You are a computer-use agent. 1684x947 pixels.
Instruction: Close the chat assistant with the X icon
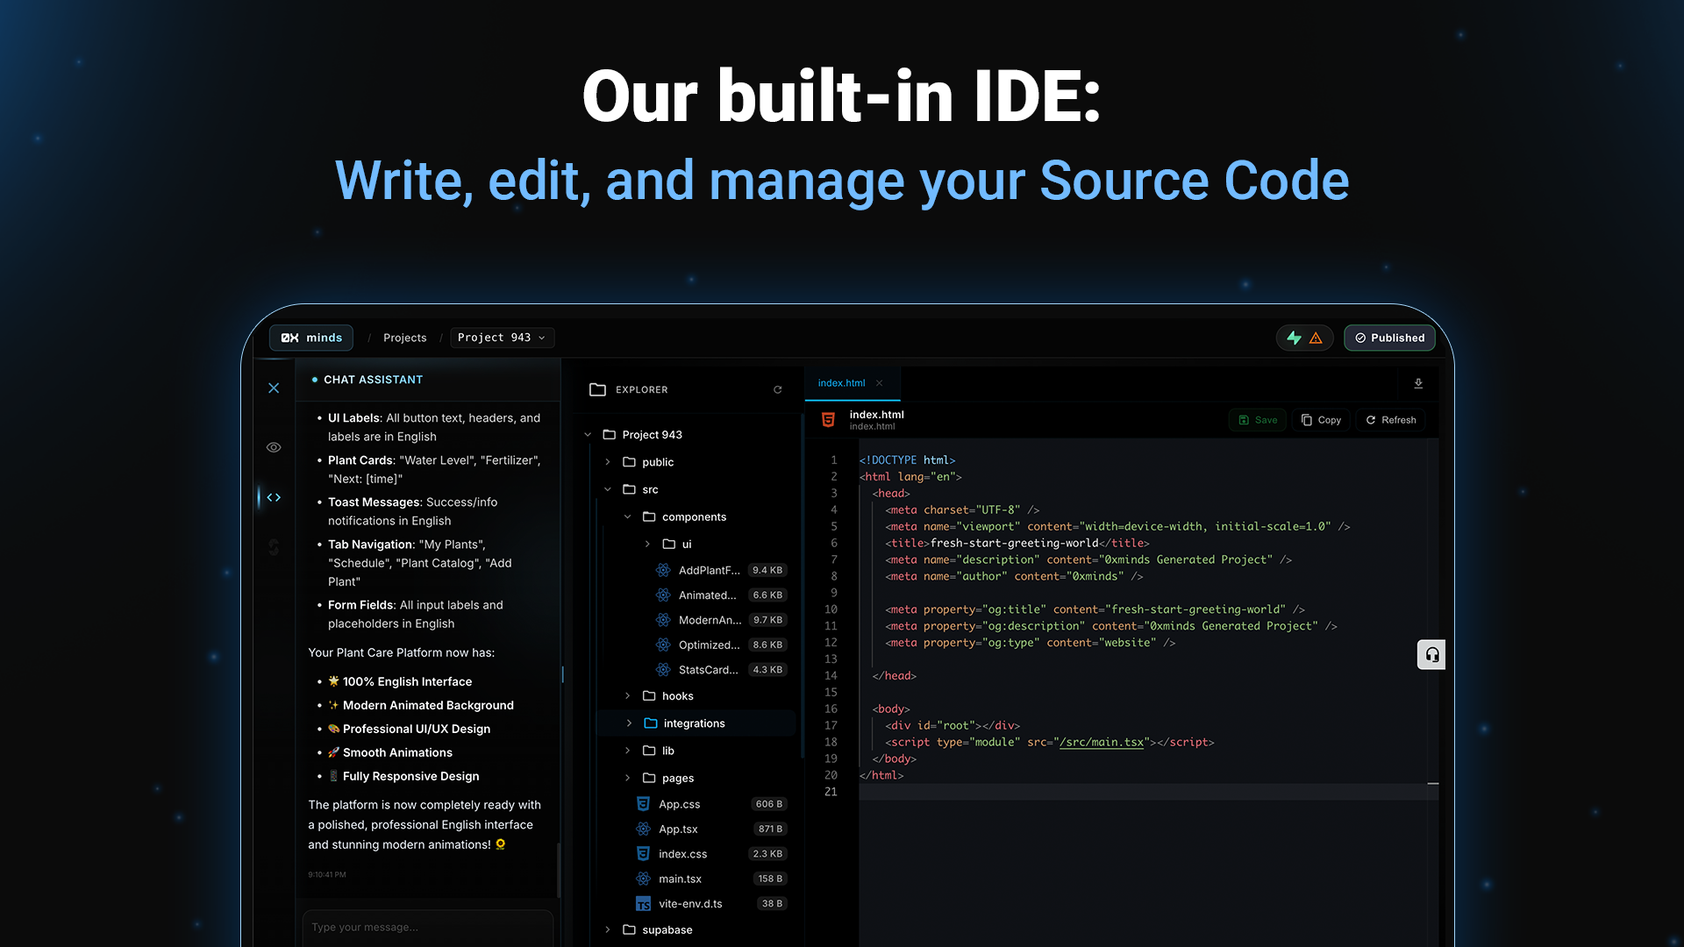click(x=274, y=388)
